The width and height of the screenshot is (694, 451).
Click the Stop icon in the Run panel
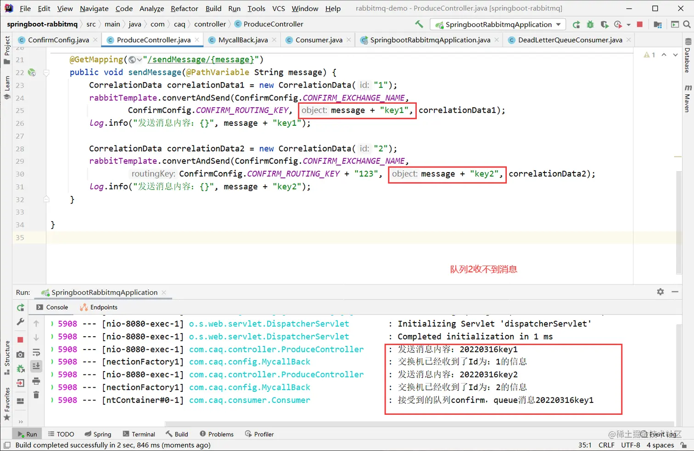click(x=20, y=340)
